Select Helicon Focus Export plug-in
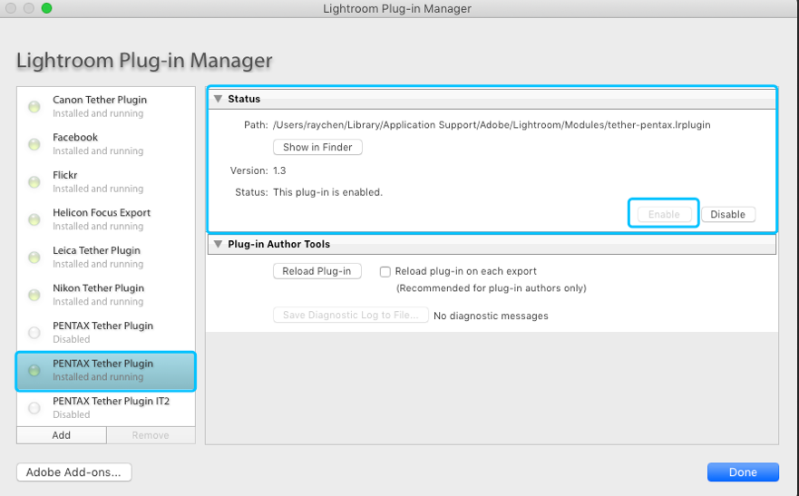Screen dimensions: 799x496 point(106,219)
